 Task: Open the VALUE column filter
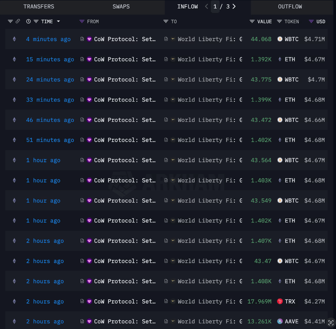click(252, 21)
